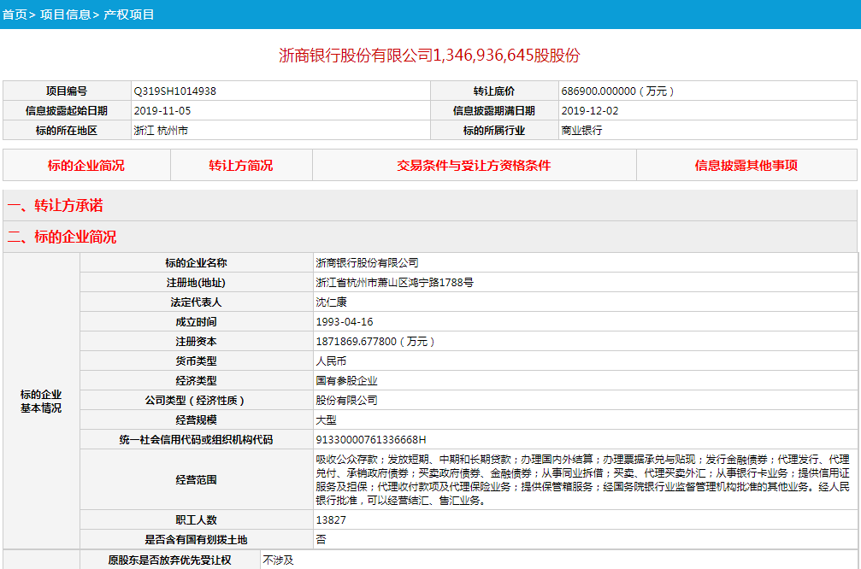This screenshot has height=569, width=861.
Task: Click 经营范围 label
Action: pos(196,480)
